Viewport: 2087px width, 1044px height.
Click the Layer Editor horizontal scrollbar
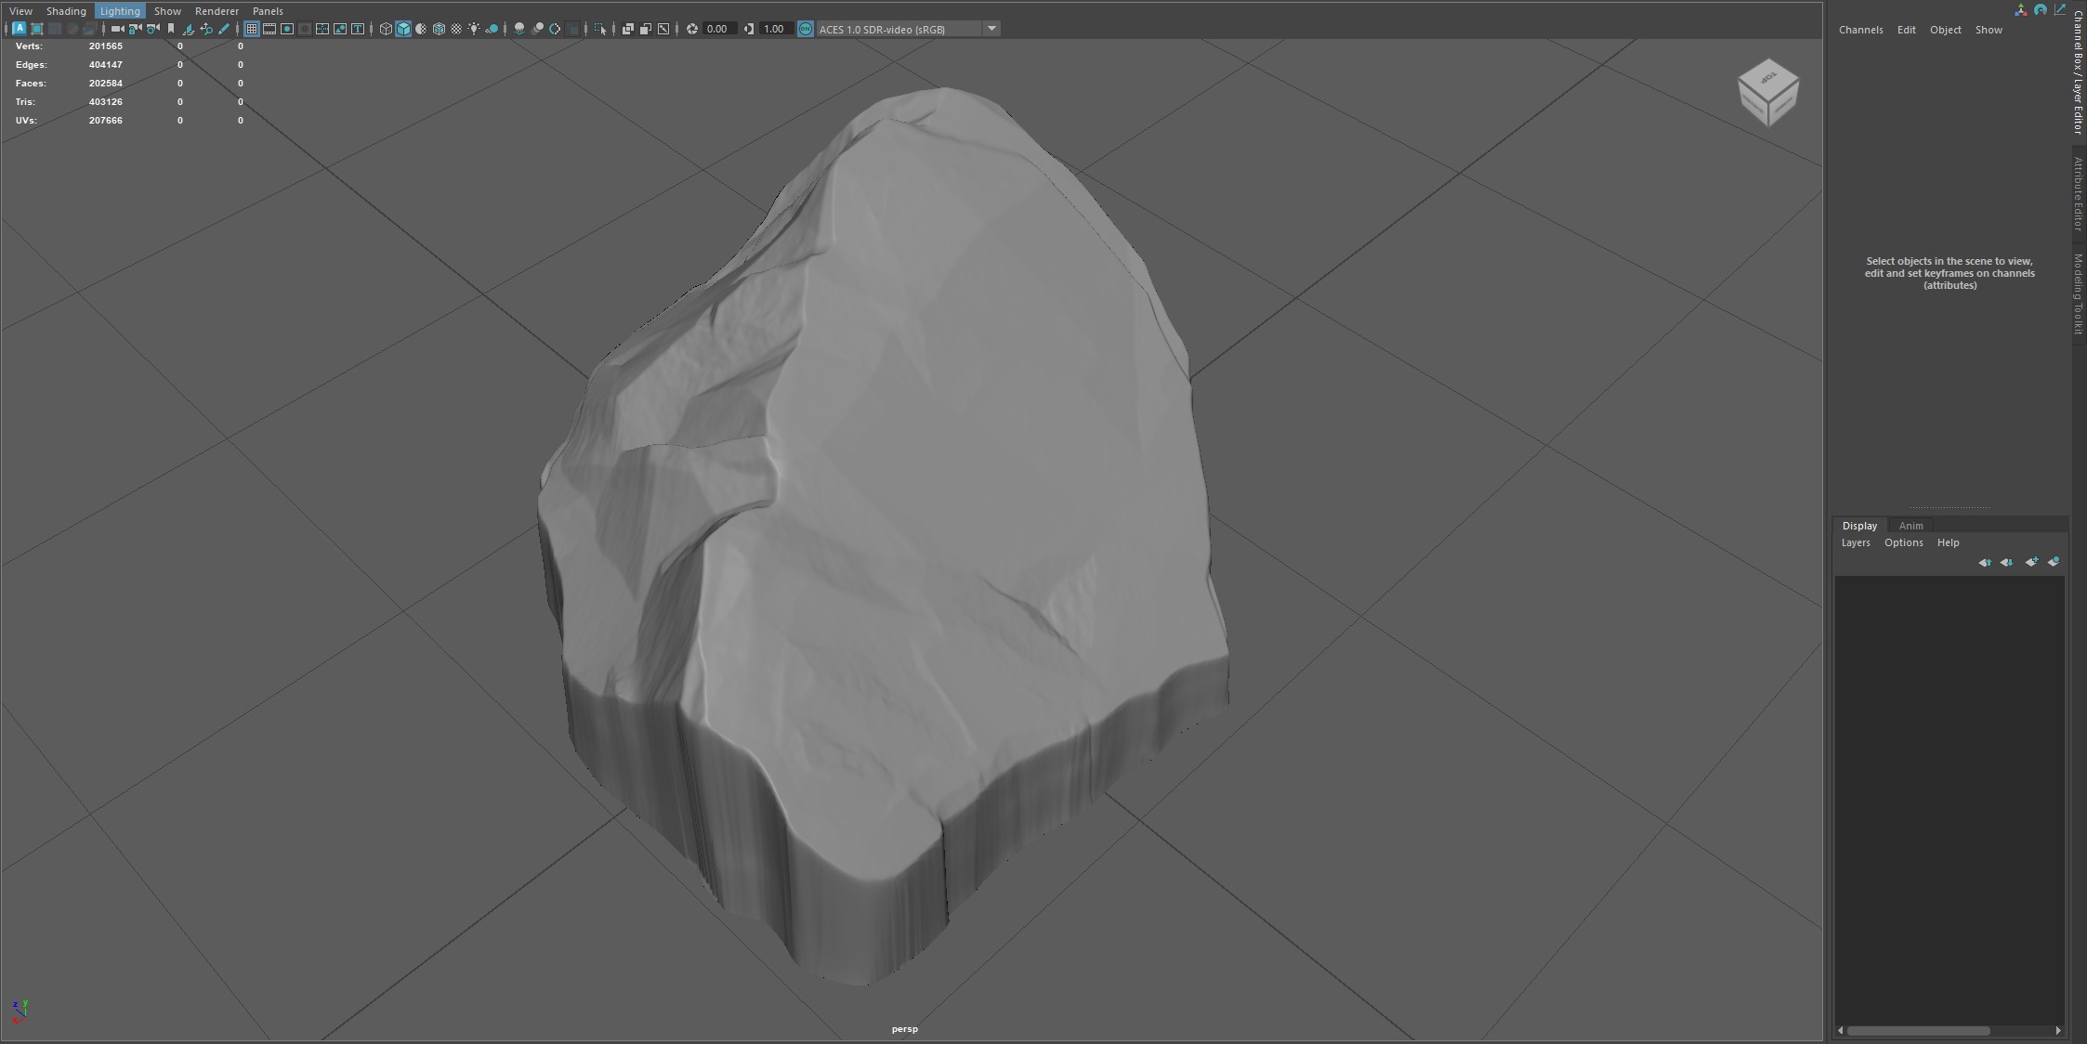1918,1030
